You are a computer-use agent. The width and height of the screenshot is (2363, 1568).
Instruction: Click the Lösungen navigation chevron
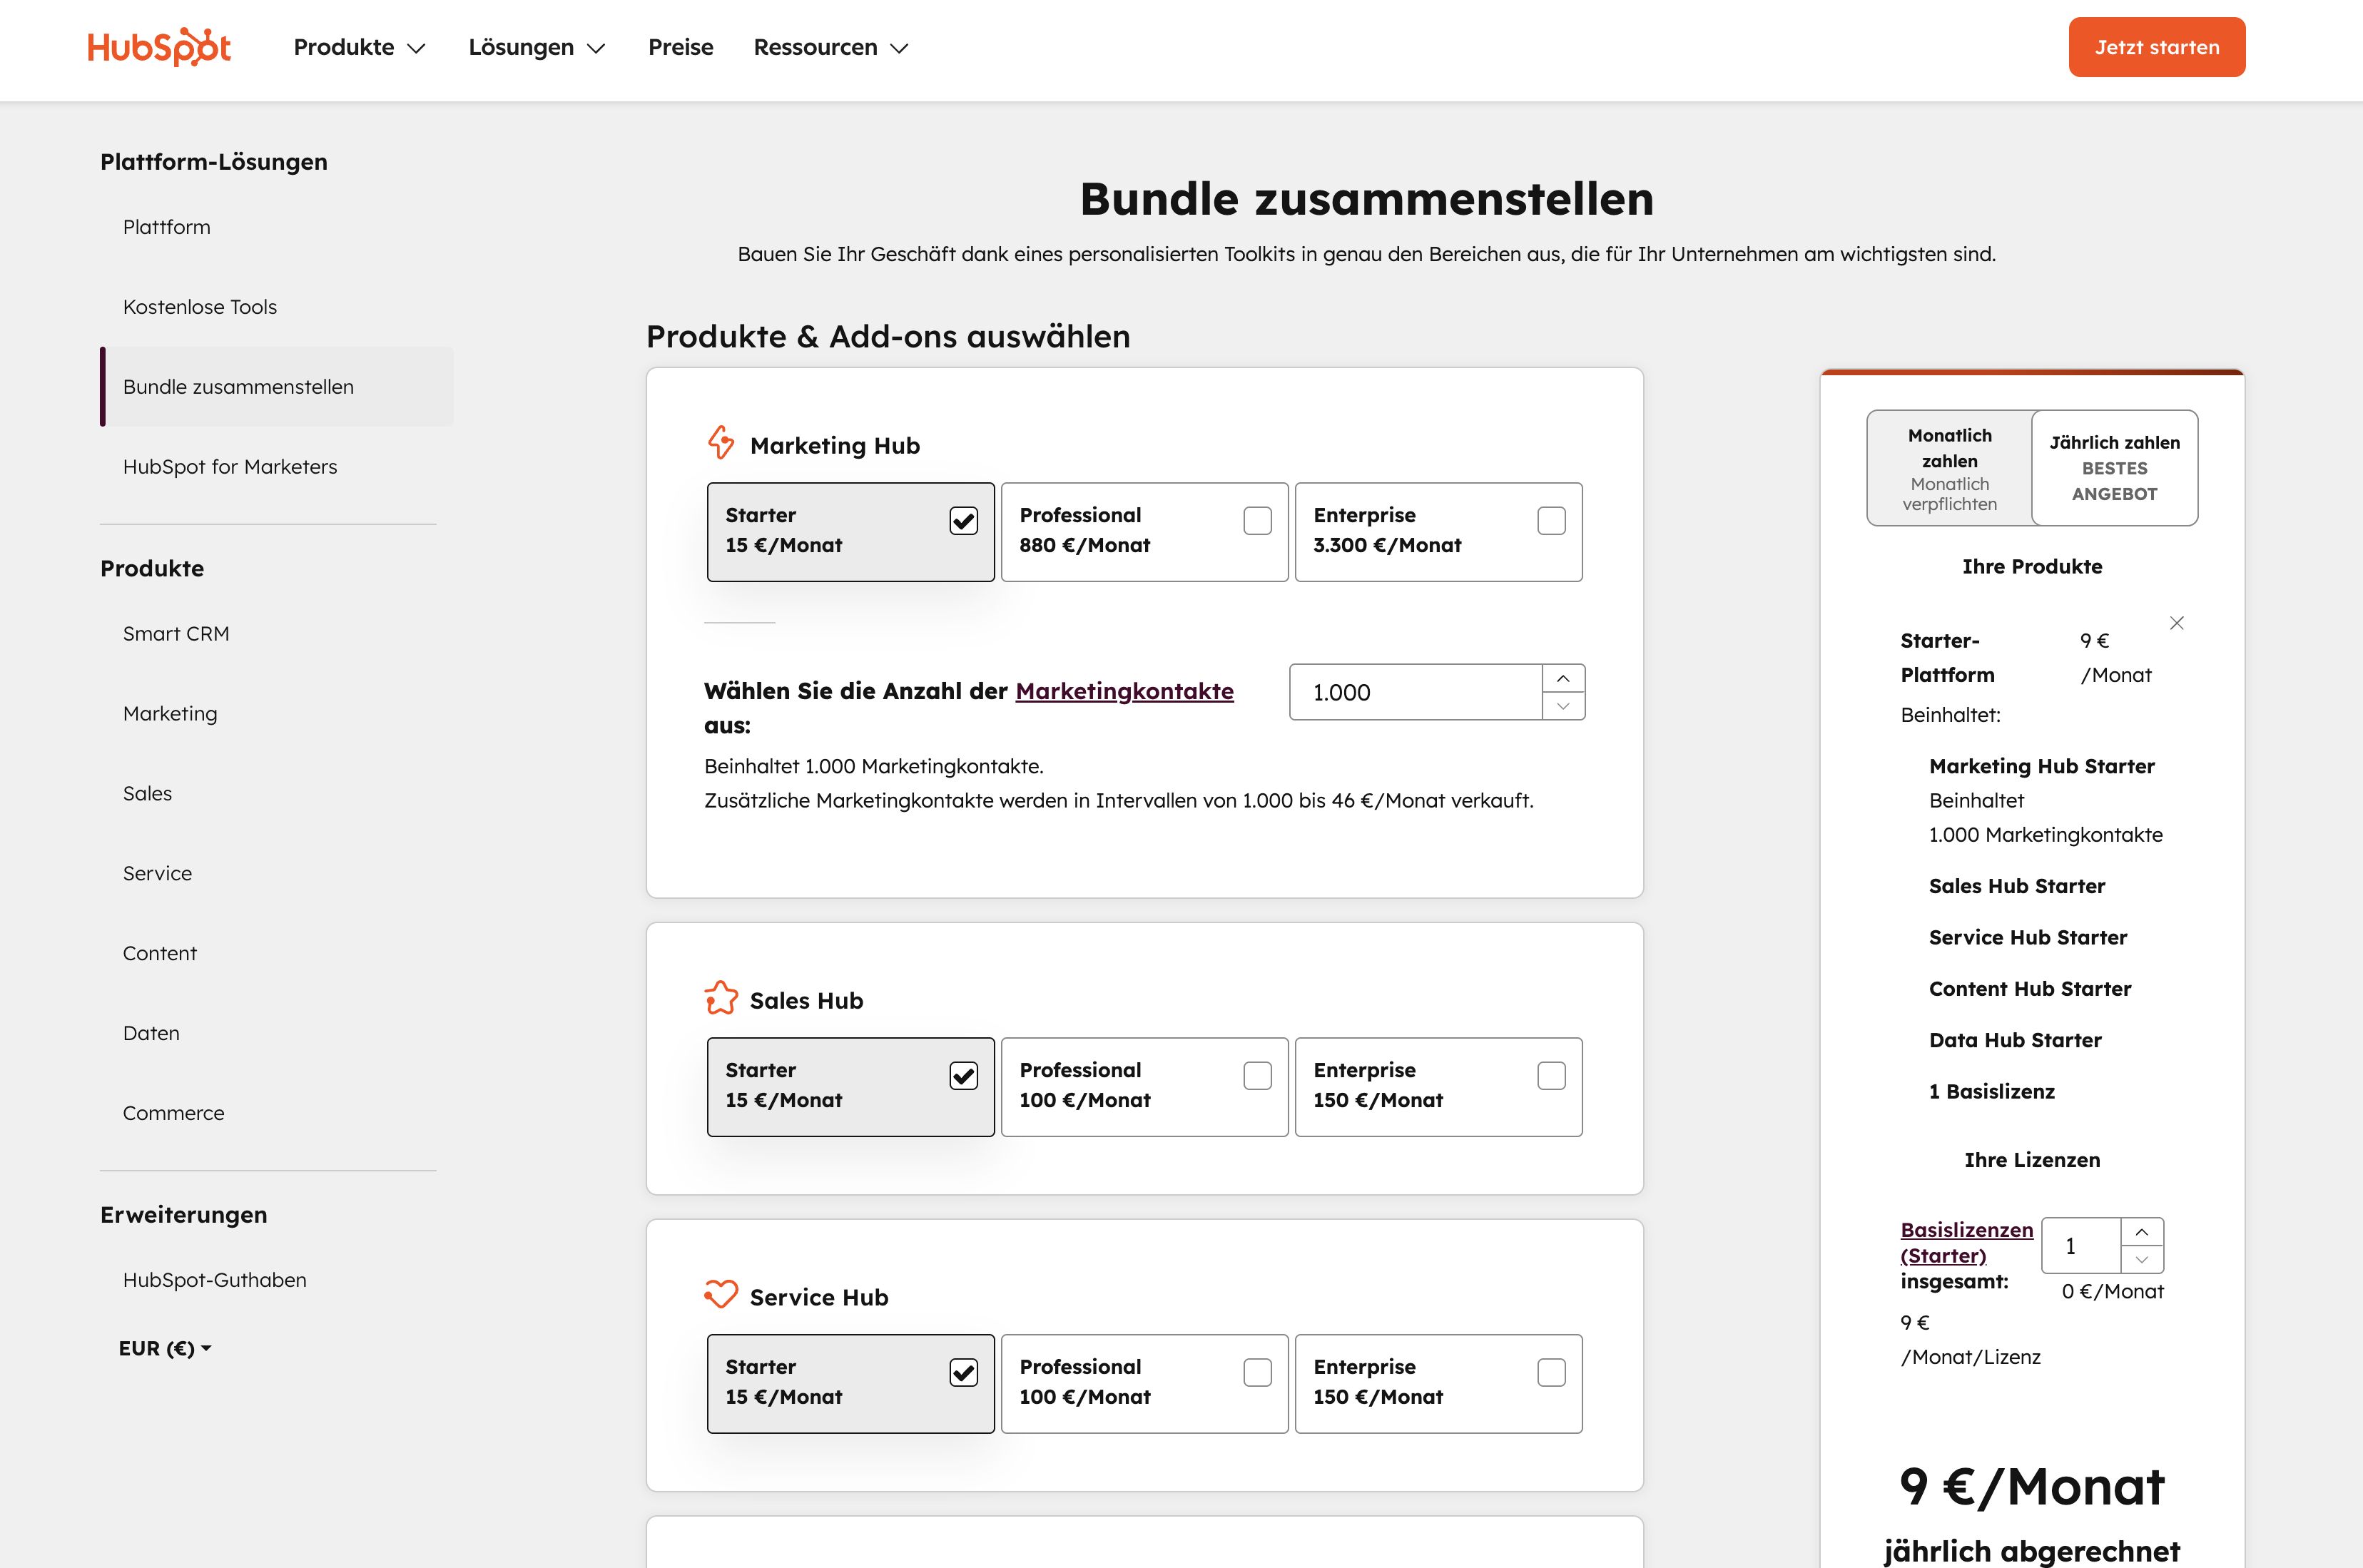[597, 47]
